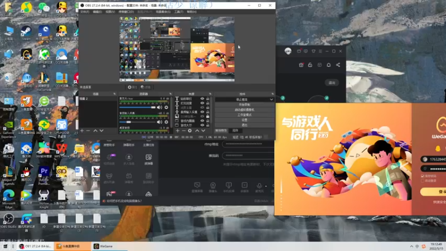Open the 帮助(H) menu in OBS

click(192, 12)
